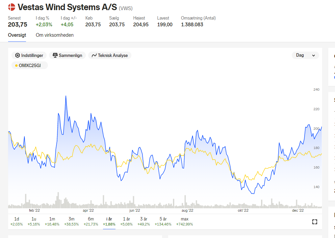Image resolution: width=335 pixels, height=238 pixels.
Task: Click the apr '22 axis label
Action: coord(88,210)
